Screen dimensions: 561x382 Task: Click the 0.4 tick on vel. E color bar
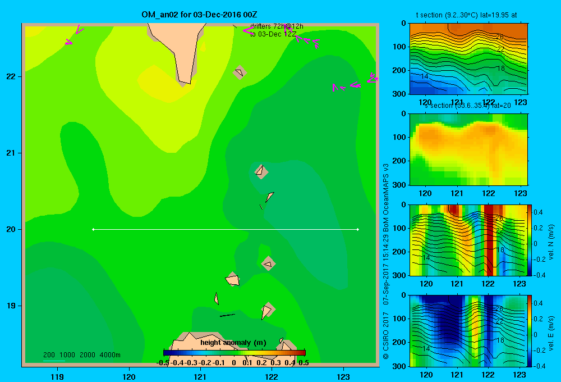538,303
